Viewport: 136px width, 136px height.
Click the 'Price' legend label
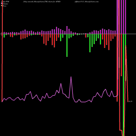point(4,6)
